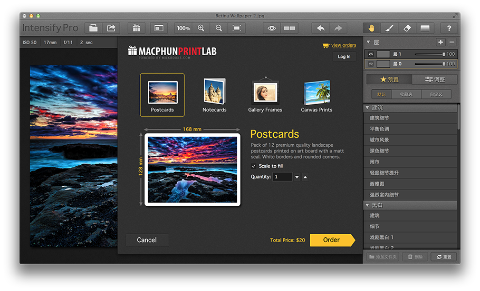Image resolution: width=480 pixels, height=291 pixels.
Task: Toggle the split compare view icon
Action: pos(289,28)
